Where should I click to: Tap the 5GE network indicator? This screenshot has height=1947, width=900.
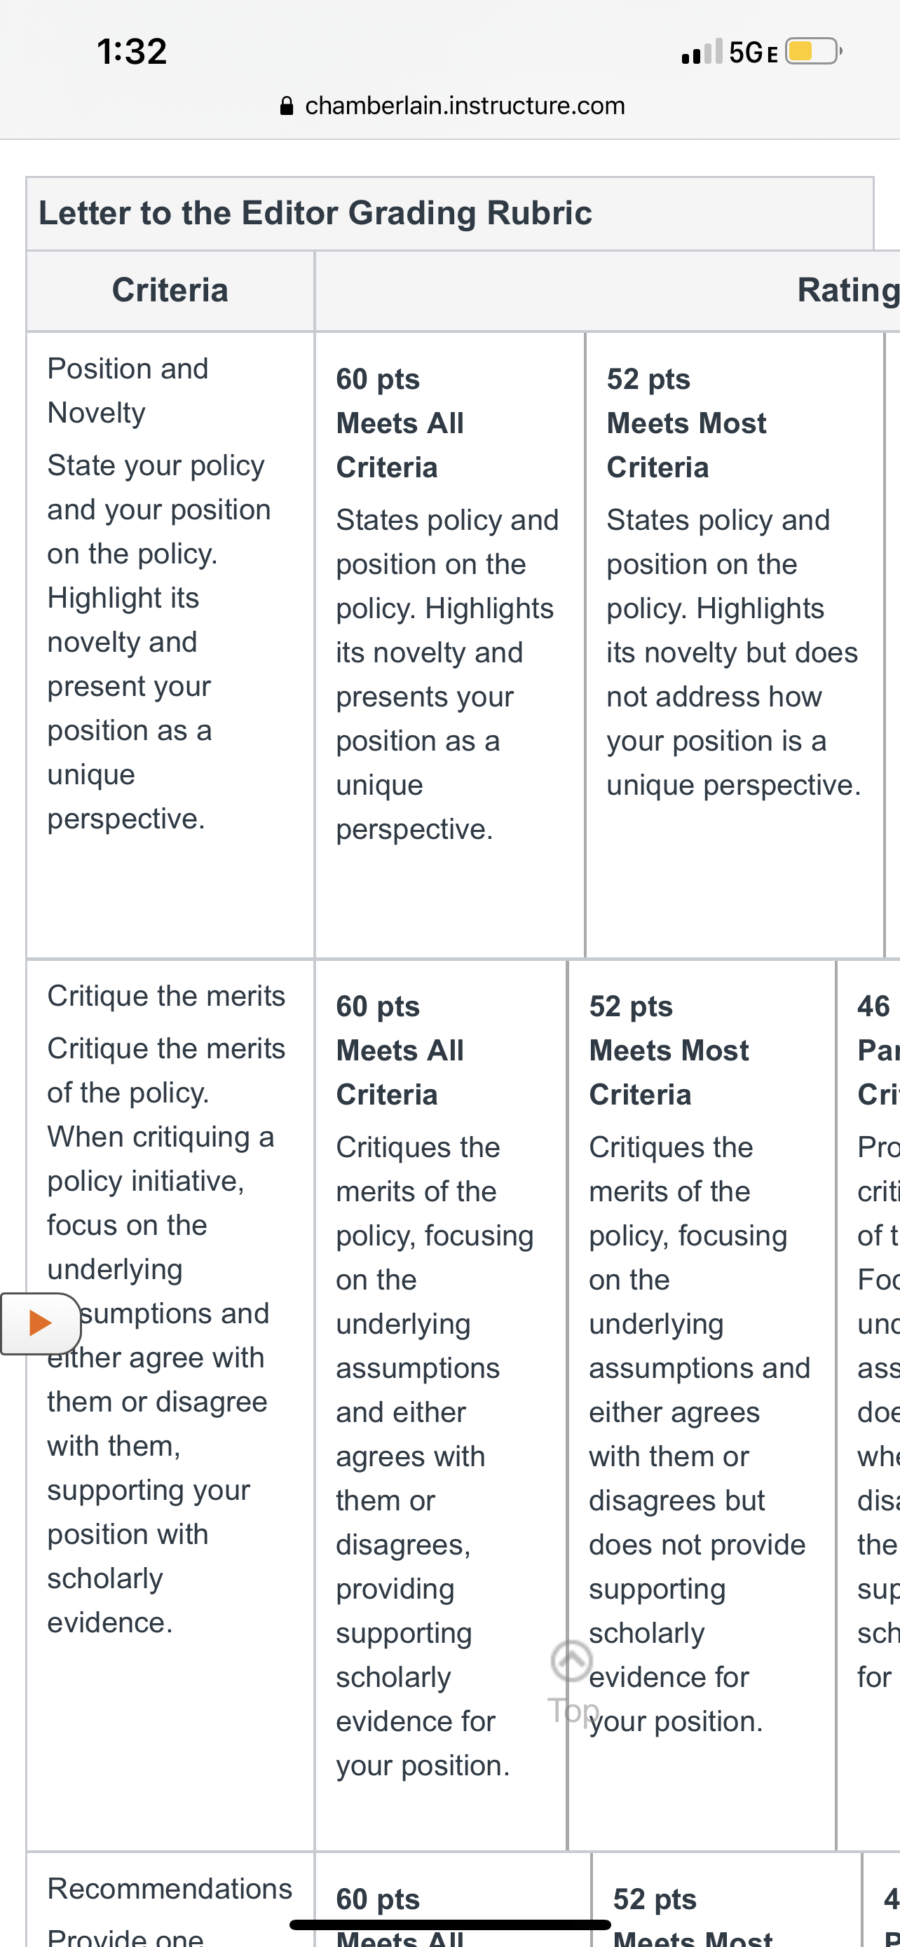point(754,52)
